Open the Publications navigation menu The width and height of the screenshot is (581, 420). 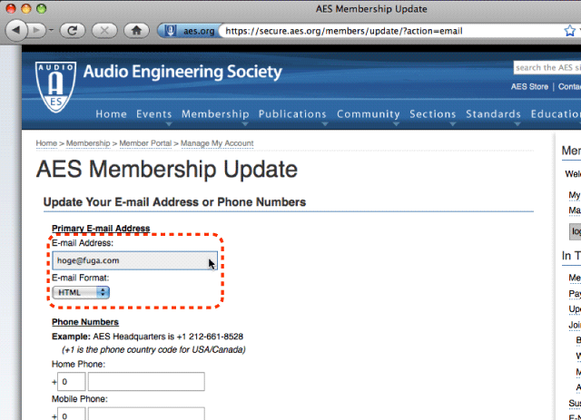point(292,114)
